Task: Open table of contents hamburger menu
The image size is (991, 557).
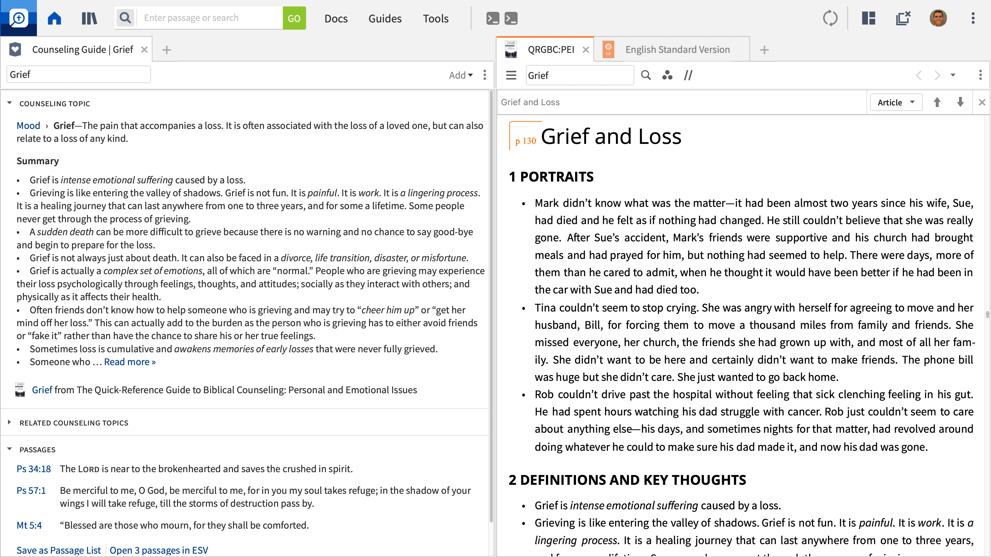Action: point(511,75)
